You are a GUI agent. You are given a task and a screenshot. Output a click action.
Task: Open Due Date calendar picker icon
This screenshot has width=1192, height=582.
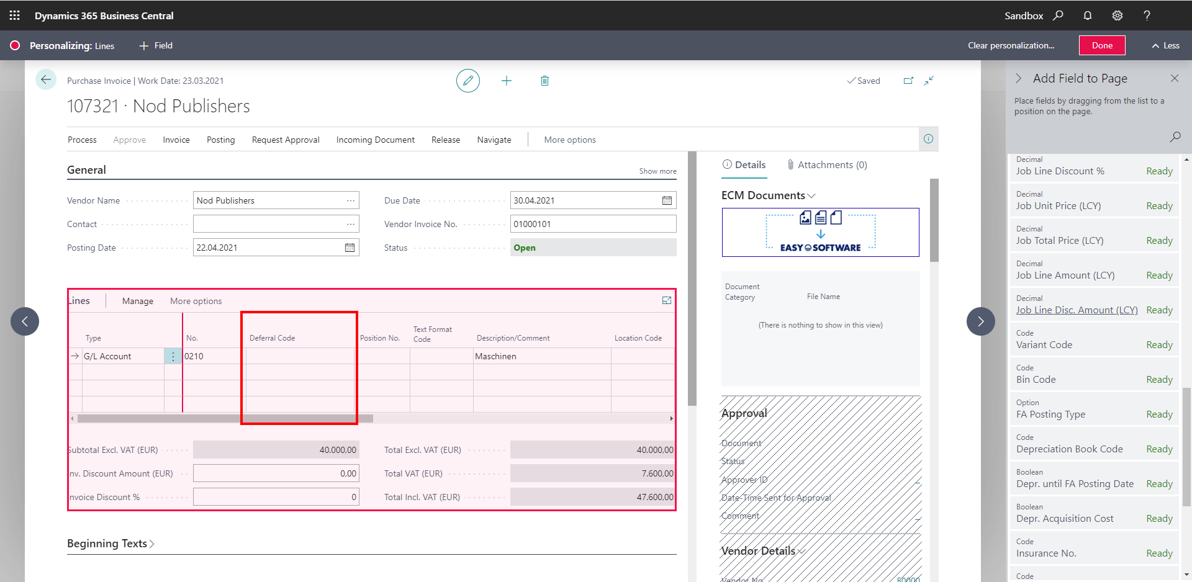[667, 200]
